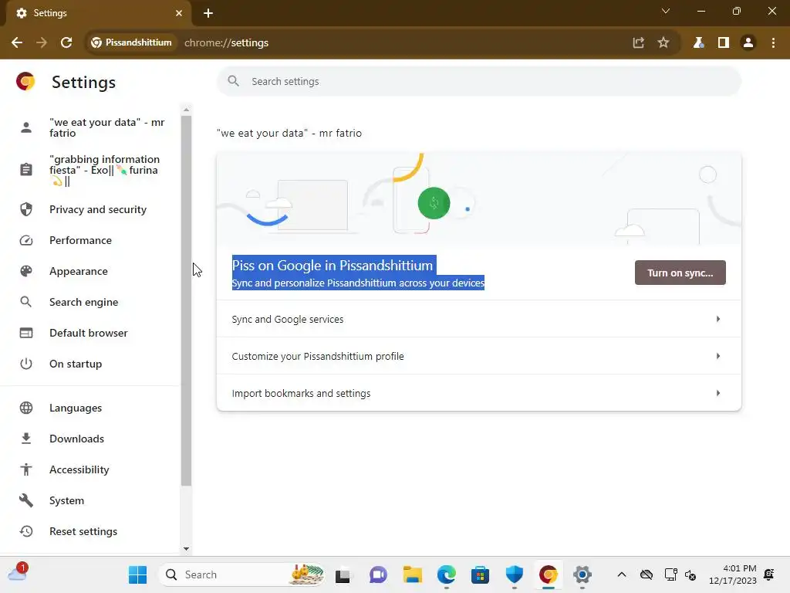Click the weather widget with notification badge

pyautogui.click(x=18, y=574)
